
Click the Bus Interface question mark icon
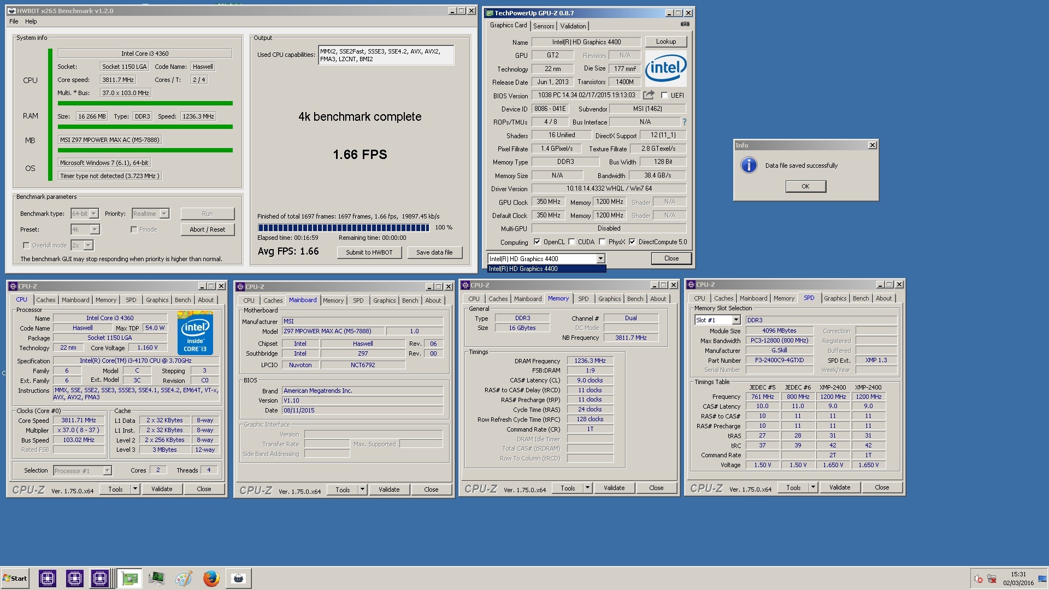[x=684, y=122]
